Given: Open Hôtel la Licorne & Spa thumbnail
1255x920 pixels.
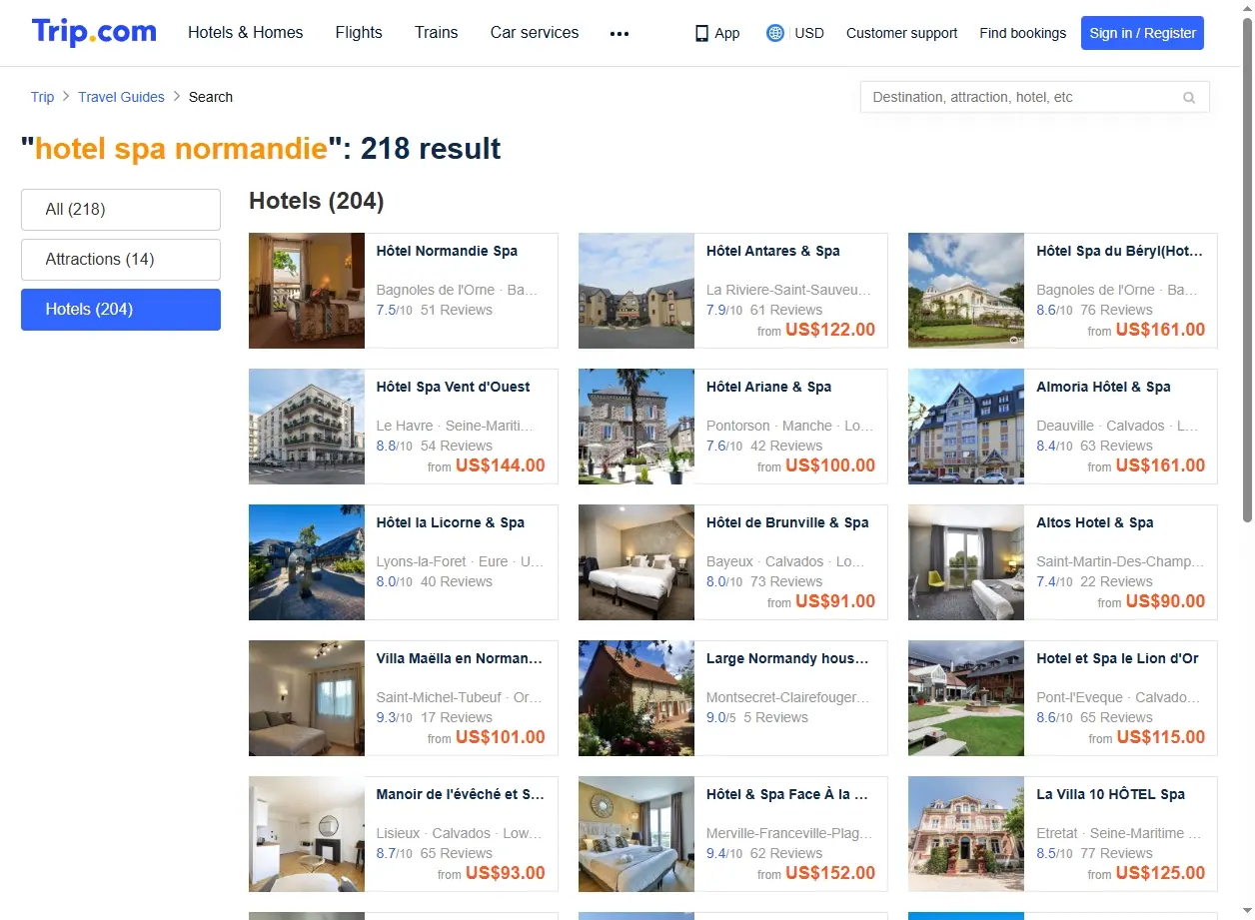Looking at the screenshot, I should point(307,562).
